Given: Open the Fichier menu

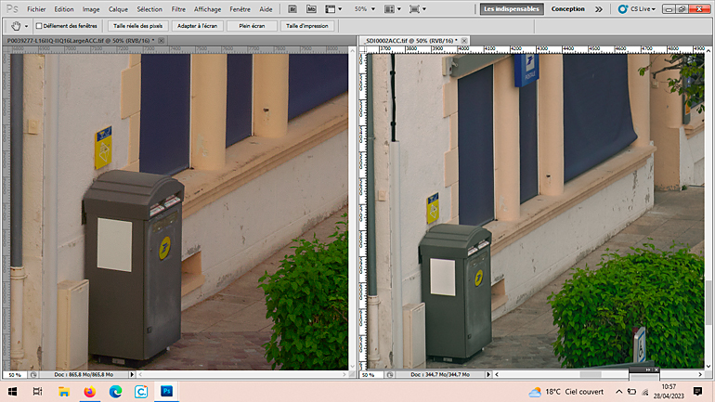Looking at the screenshot, I should click(x=36, y=9).
